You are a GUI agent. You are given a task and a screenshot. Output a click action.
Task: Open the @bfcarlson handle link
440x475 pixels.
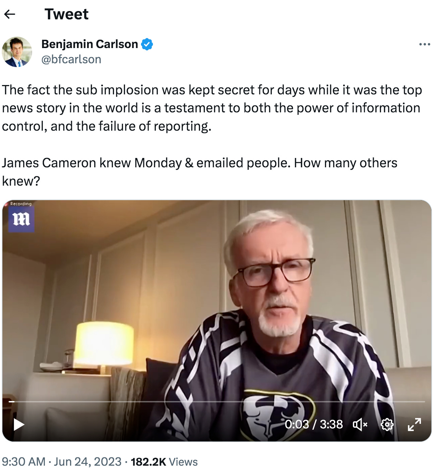(71, 59)
